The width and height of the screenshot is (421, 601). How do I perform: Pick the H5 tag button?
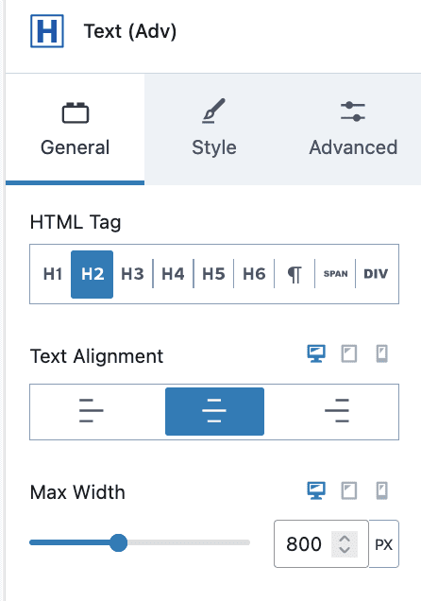213,274
